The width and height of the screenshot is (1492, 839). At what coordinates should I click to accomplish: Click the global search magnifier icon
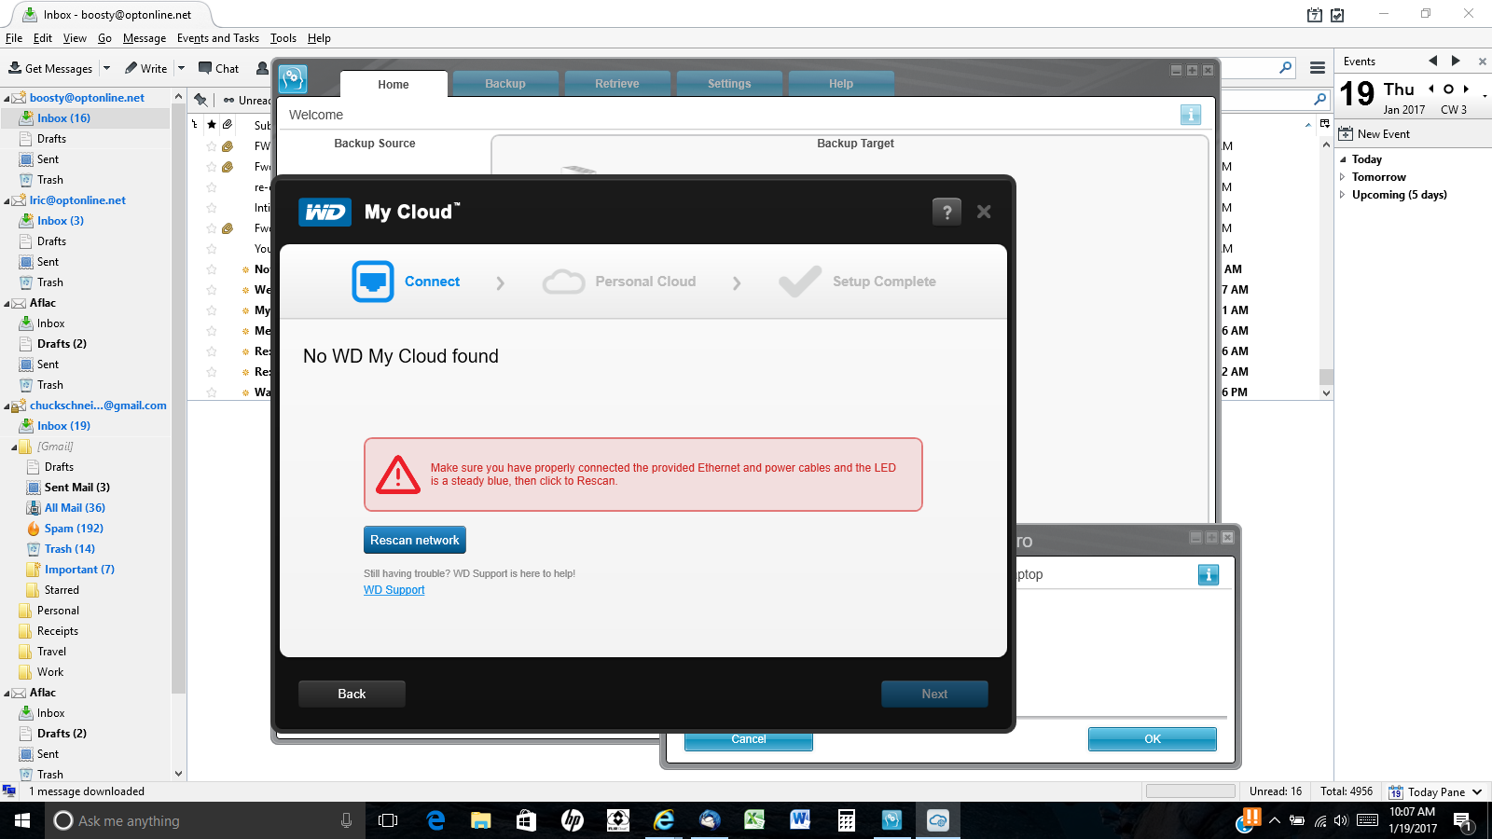tap(1286, 67)
